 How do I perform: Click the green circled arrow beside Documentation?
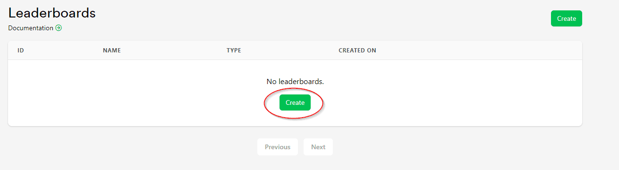(59, 28)
